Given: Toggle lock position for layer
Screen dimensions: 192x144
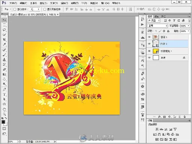Looking at the screenshot, I should coord(164,31).
